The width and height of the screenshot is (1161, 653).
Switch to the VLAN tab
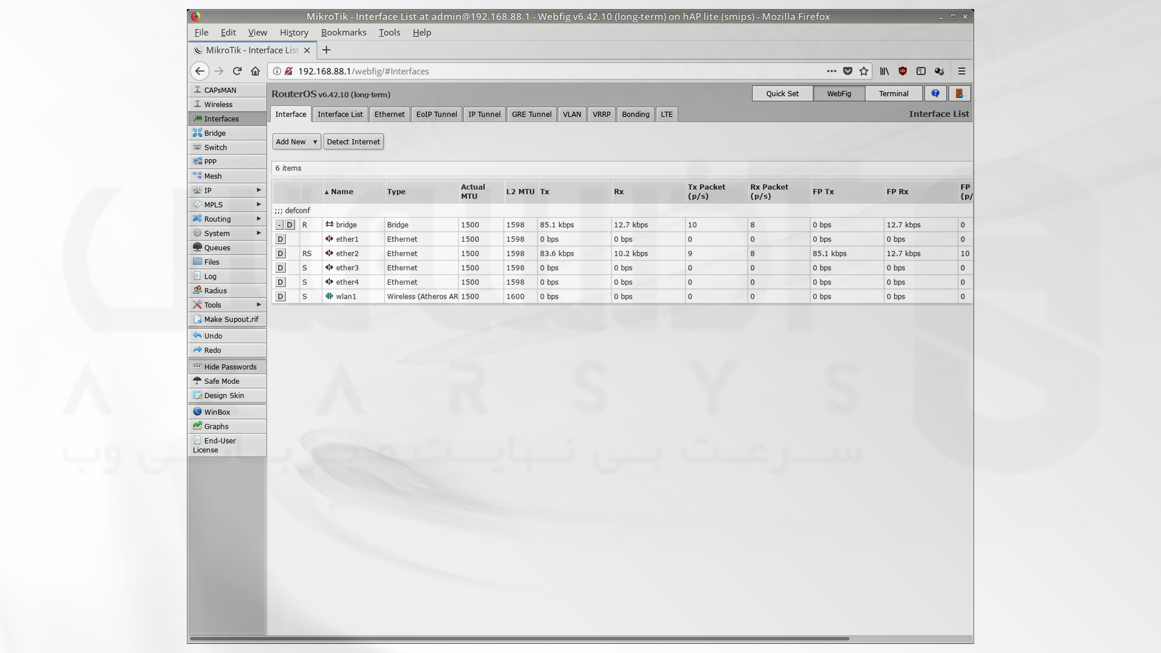pyautogui.click(x=571, y=114)
